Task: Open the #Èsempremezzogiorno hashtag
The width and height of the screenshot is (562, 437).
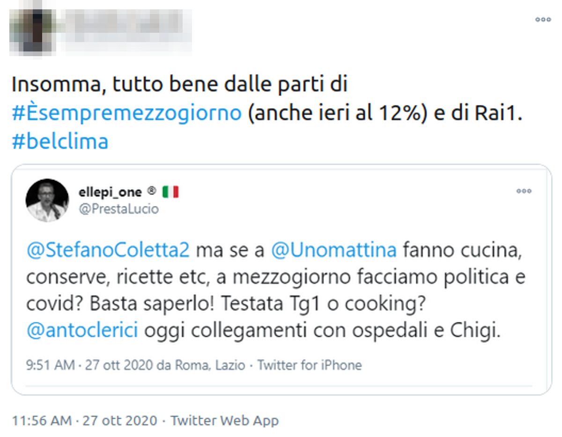Action: click(127, 113)
